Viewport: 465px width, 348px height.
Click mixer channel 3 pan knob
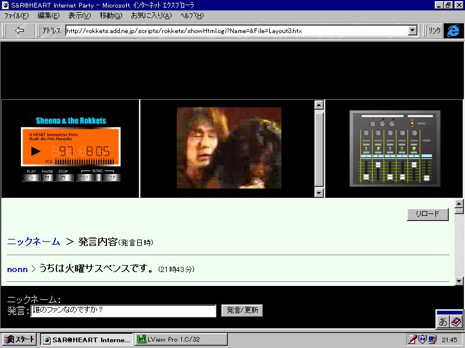coord(390,133)
